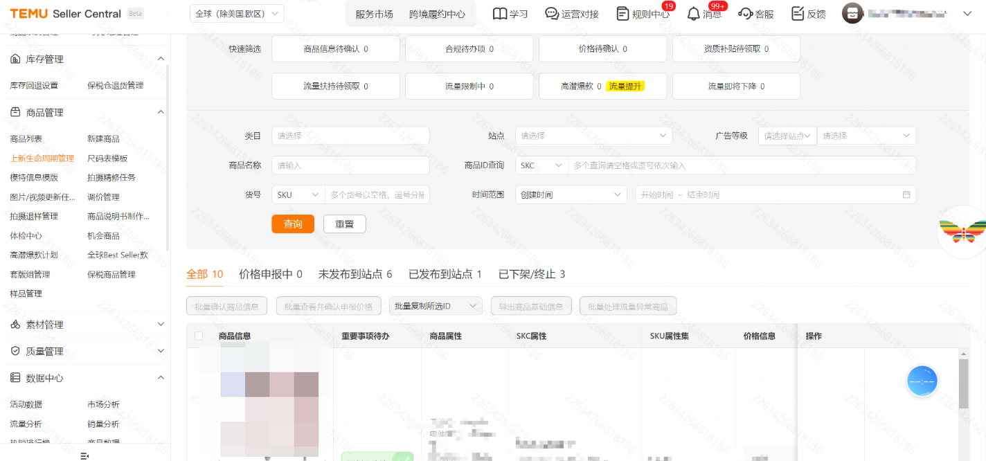
Task: Click the 重置 button
Action: click(344, 224)
